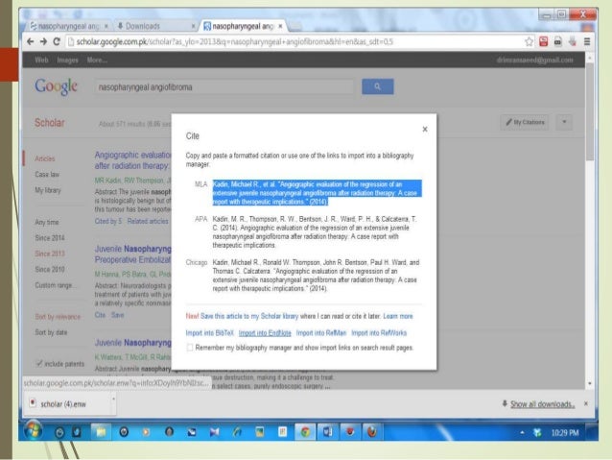Dismiss the downloads bar with its X

pos(586,403)
